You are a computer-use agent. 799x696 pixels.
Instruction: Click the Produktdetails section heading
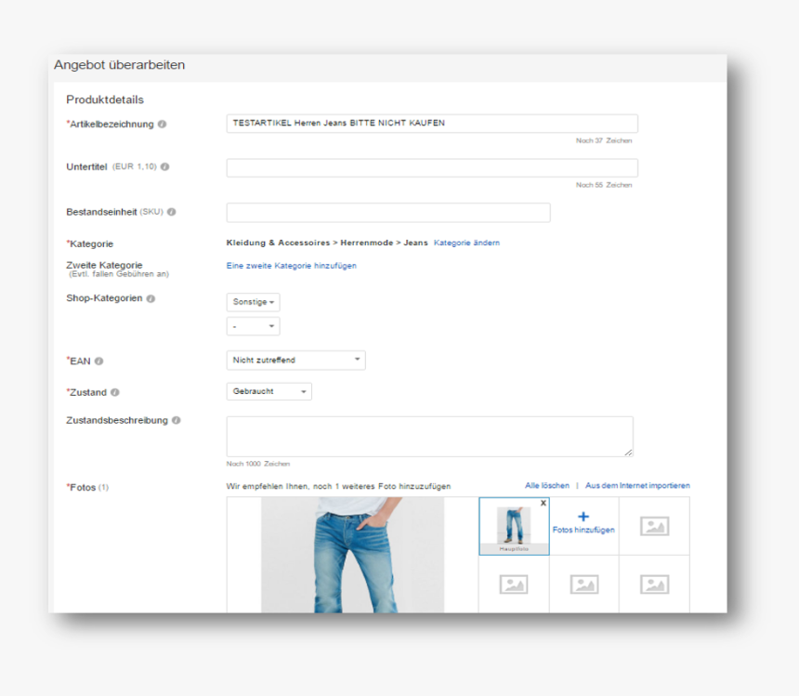click(x=105, y=99)
